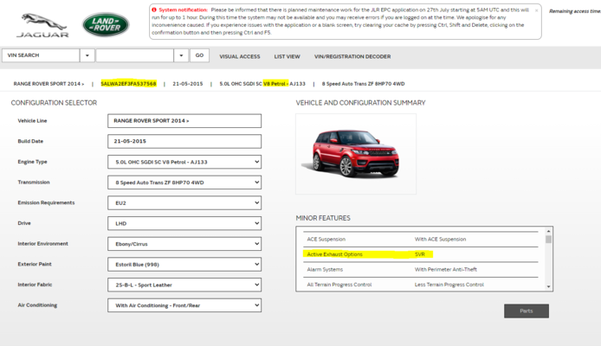Click the Vehicle Line field
The image size is (601, 346).
pos(184,121)
